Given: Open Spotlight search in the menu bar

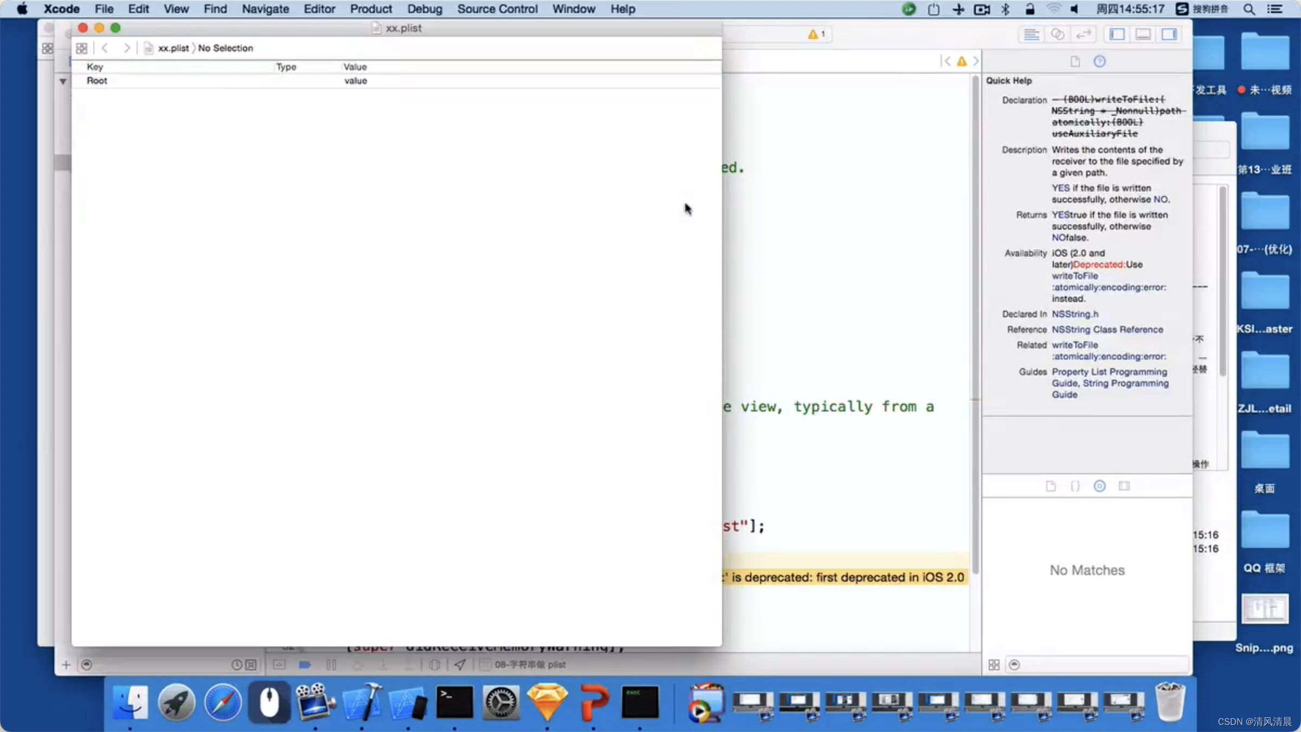Looking at the screenshot, I should tap(1249, 9).
